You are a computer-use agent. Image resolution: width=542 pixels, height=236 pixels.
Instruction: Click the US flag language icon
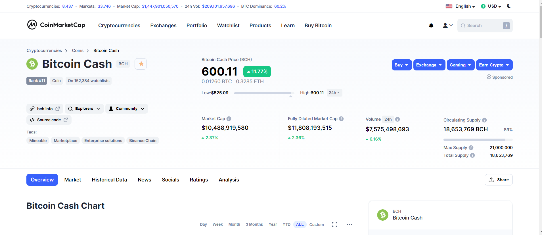coord(449,6)
